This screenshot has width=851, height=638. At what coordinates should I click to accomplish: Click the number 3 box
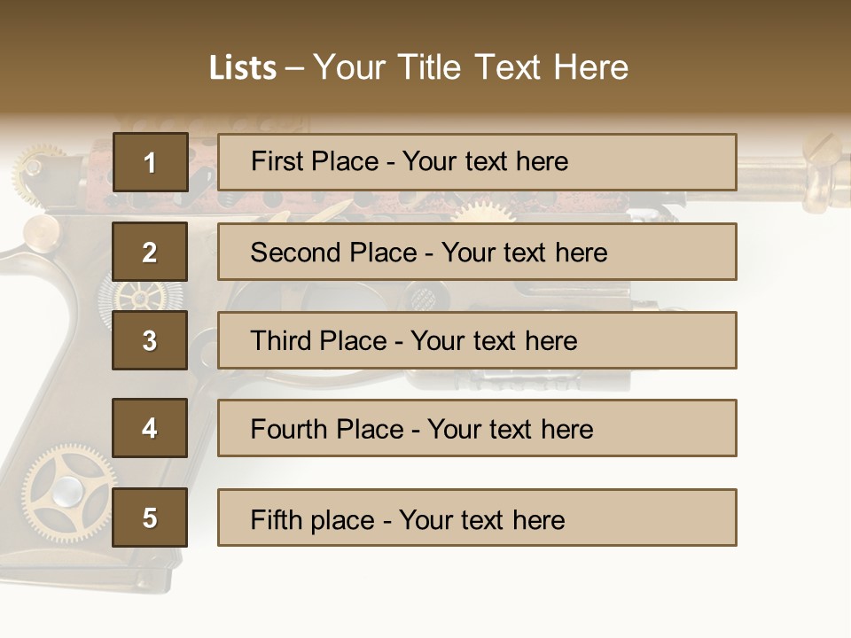150,340
